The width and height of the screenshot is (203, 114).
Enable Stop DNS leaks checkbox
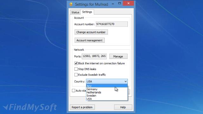point(76,69)
